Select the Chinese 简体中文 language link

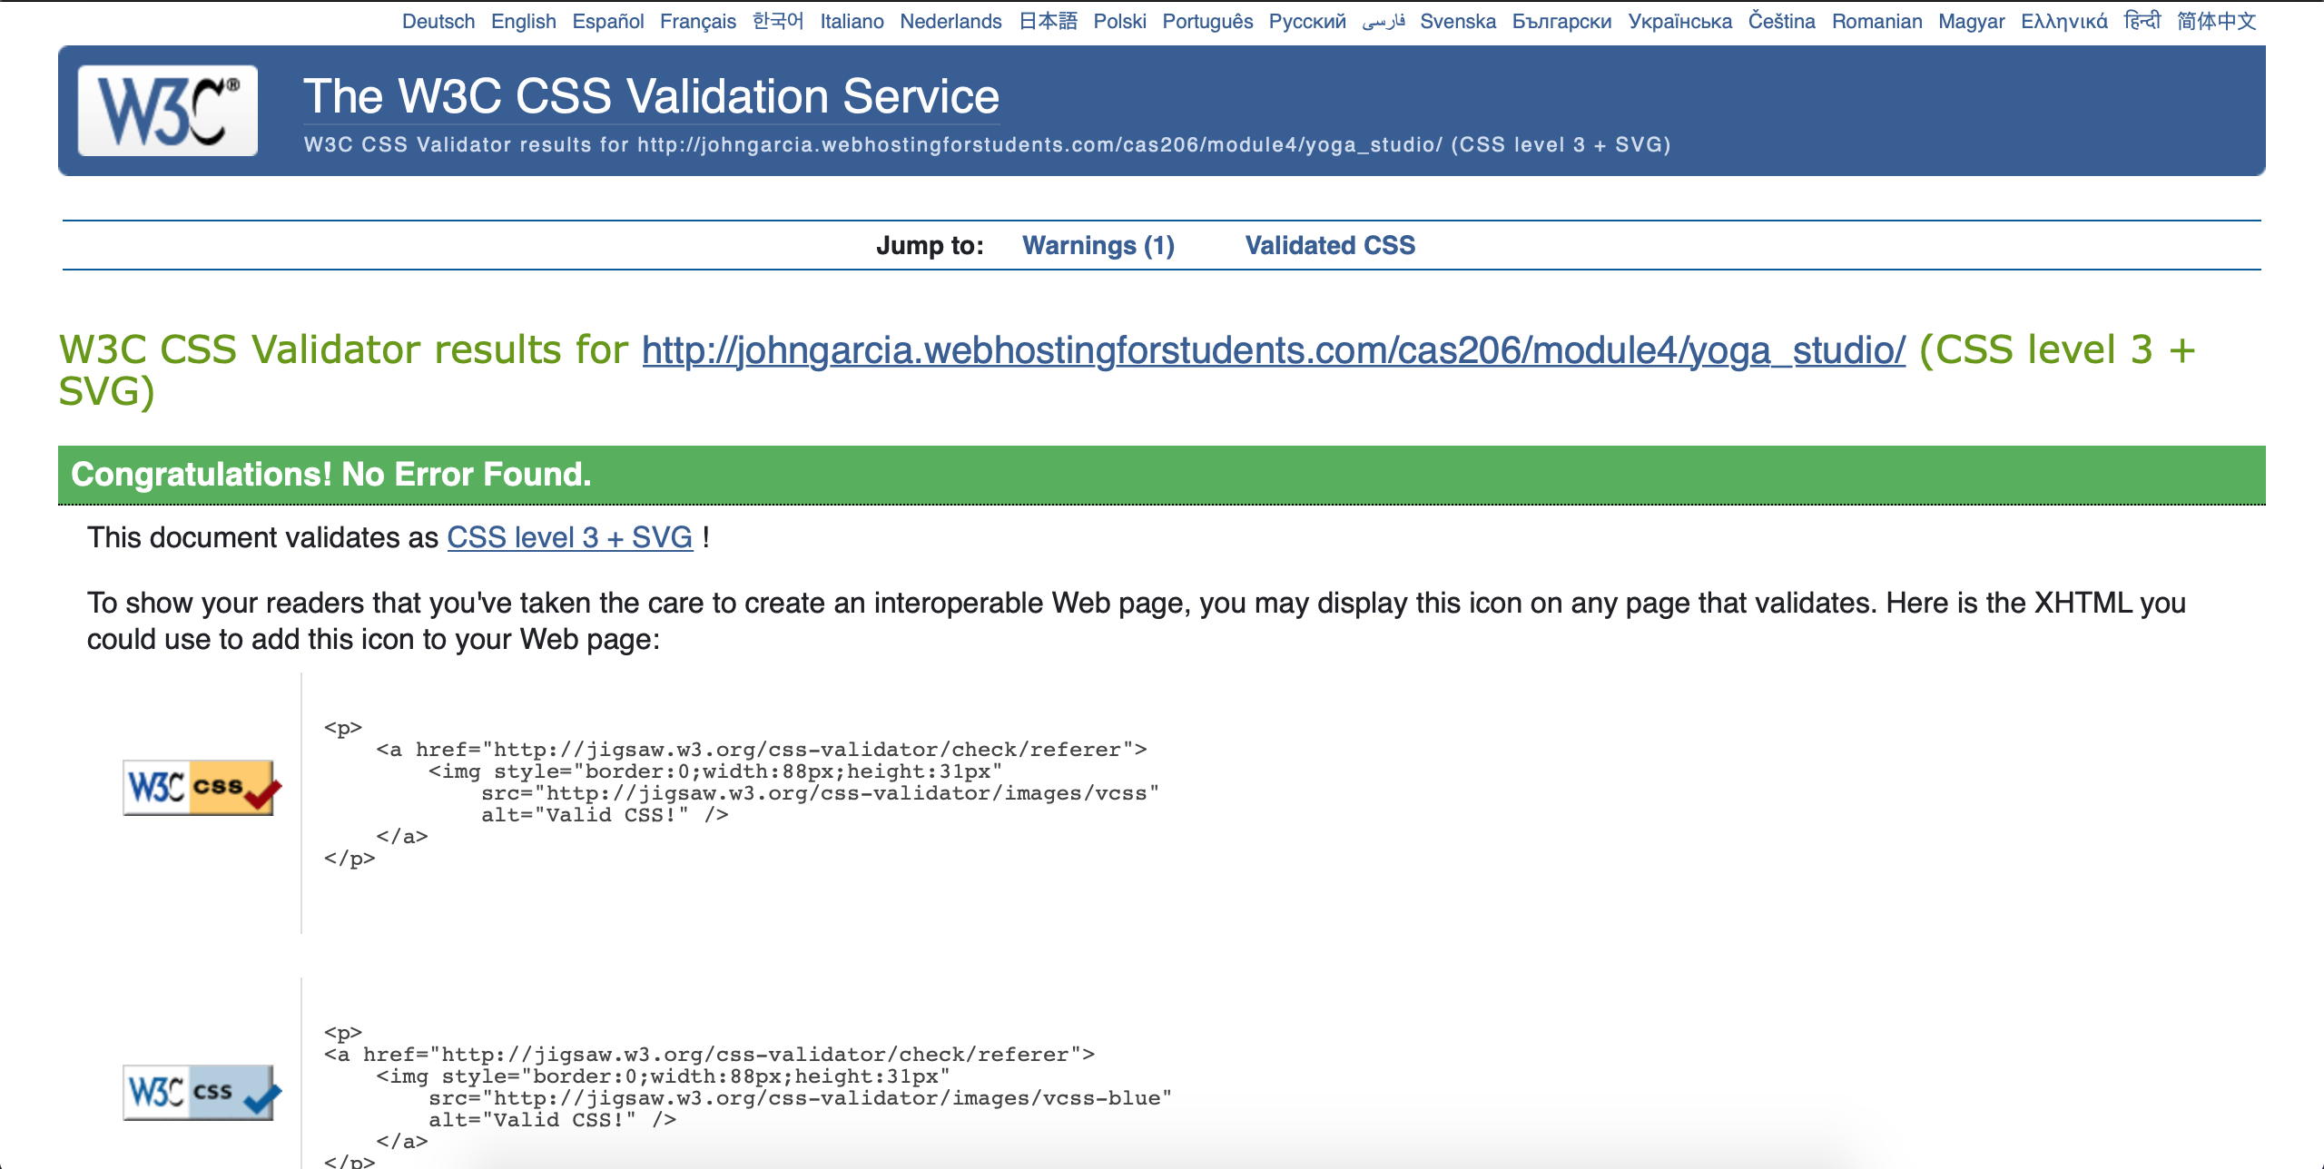(2216, 21)
